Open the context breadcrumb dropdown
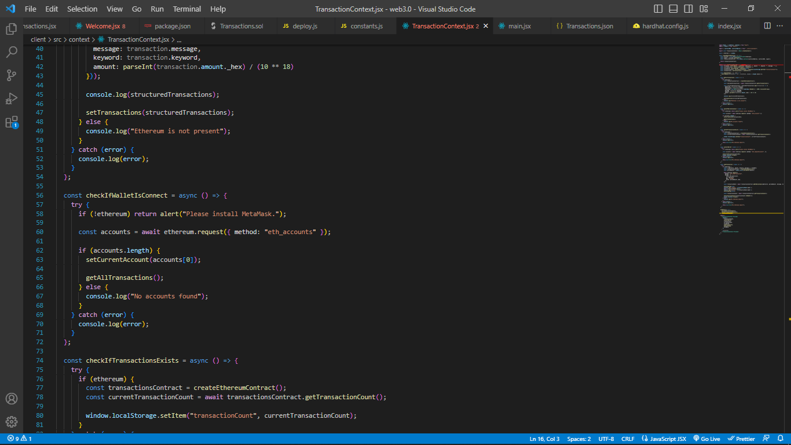Image resolution: width=791 pixels, height=445 pixels. pos(80,39)
